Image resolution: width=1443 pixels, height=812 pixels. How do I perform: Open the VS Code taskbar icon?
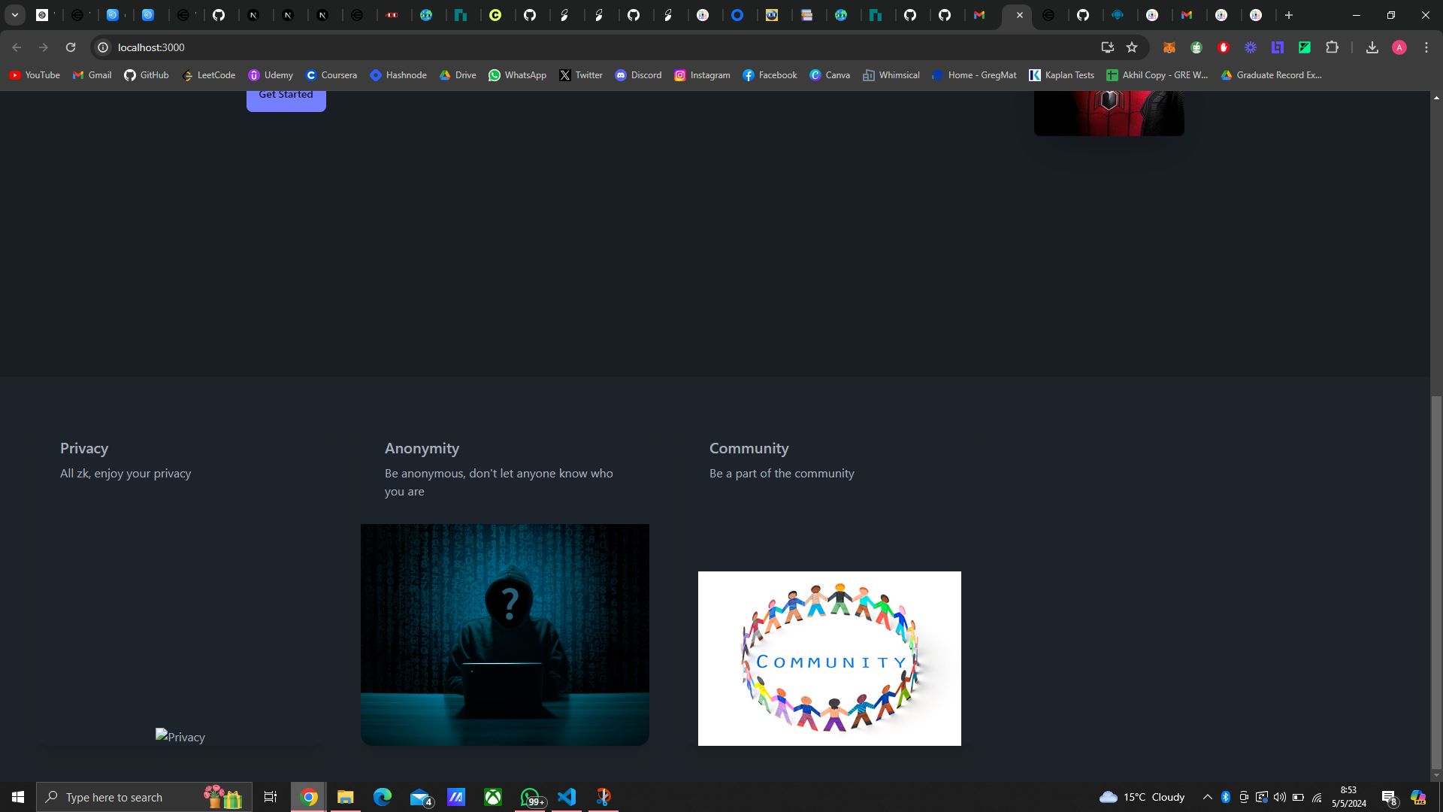(565, 796)
